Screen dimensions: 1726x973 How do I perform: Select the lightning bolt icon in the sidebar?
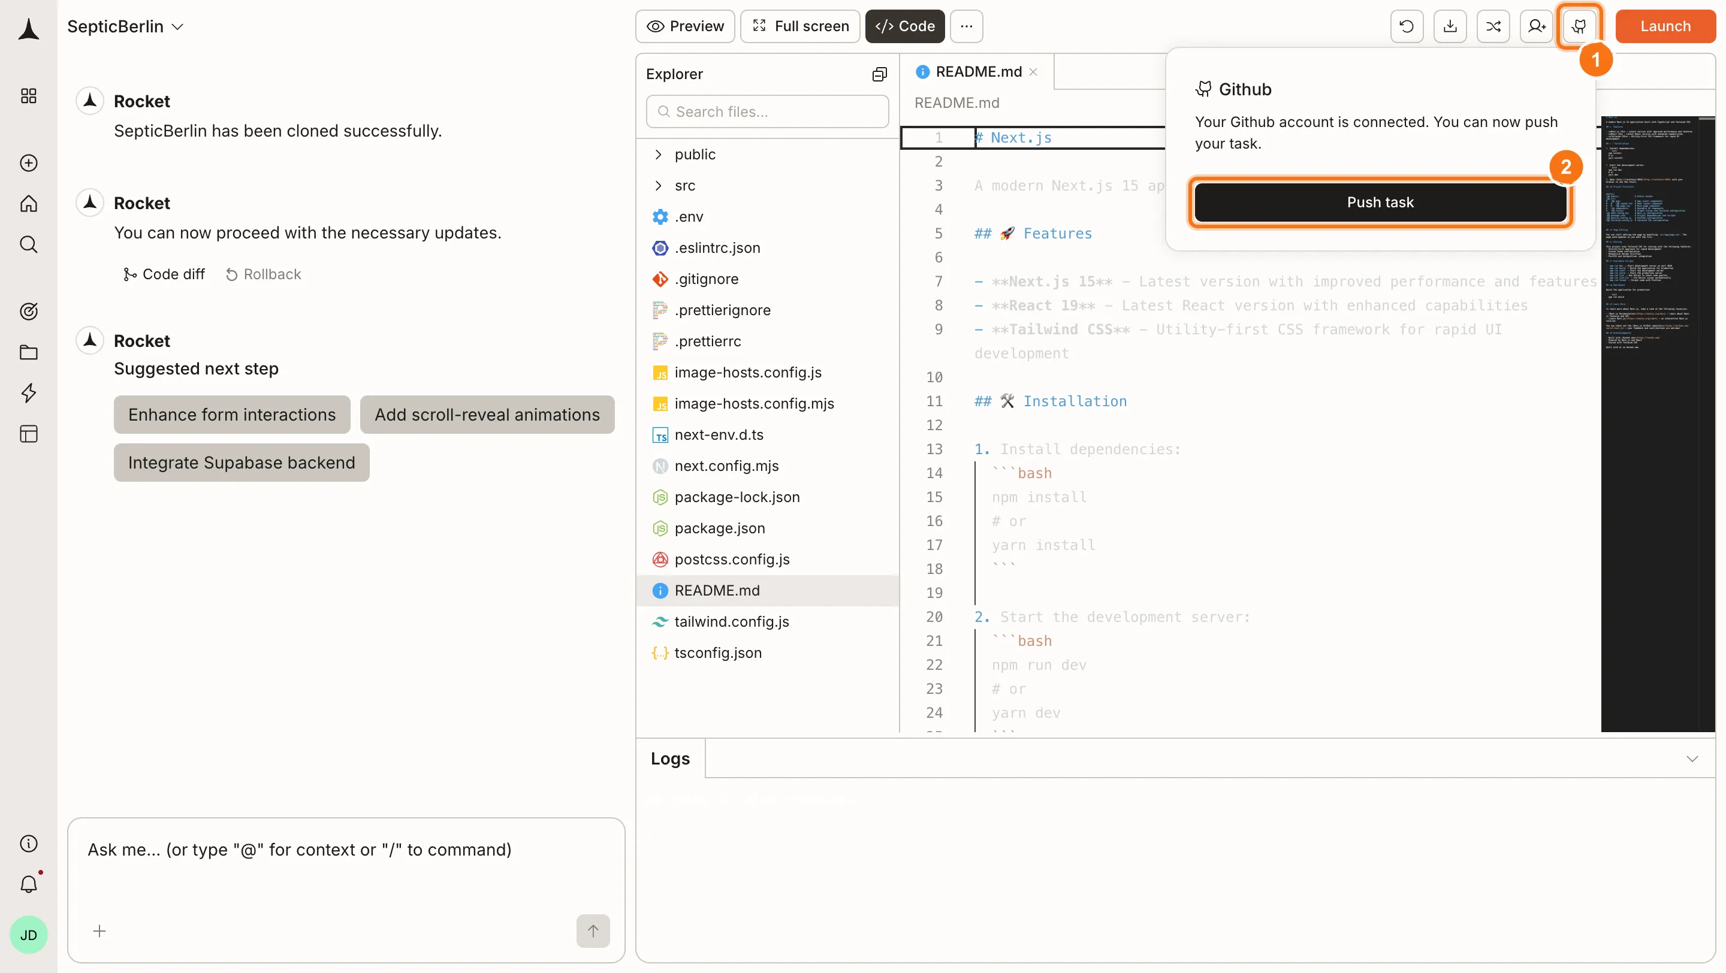(x=28, y=393)
